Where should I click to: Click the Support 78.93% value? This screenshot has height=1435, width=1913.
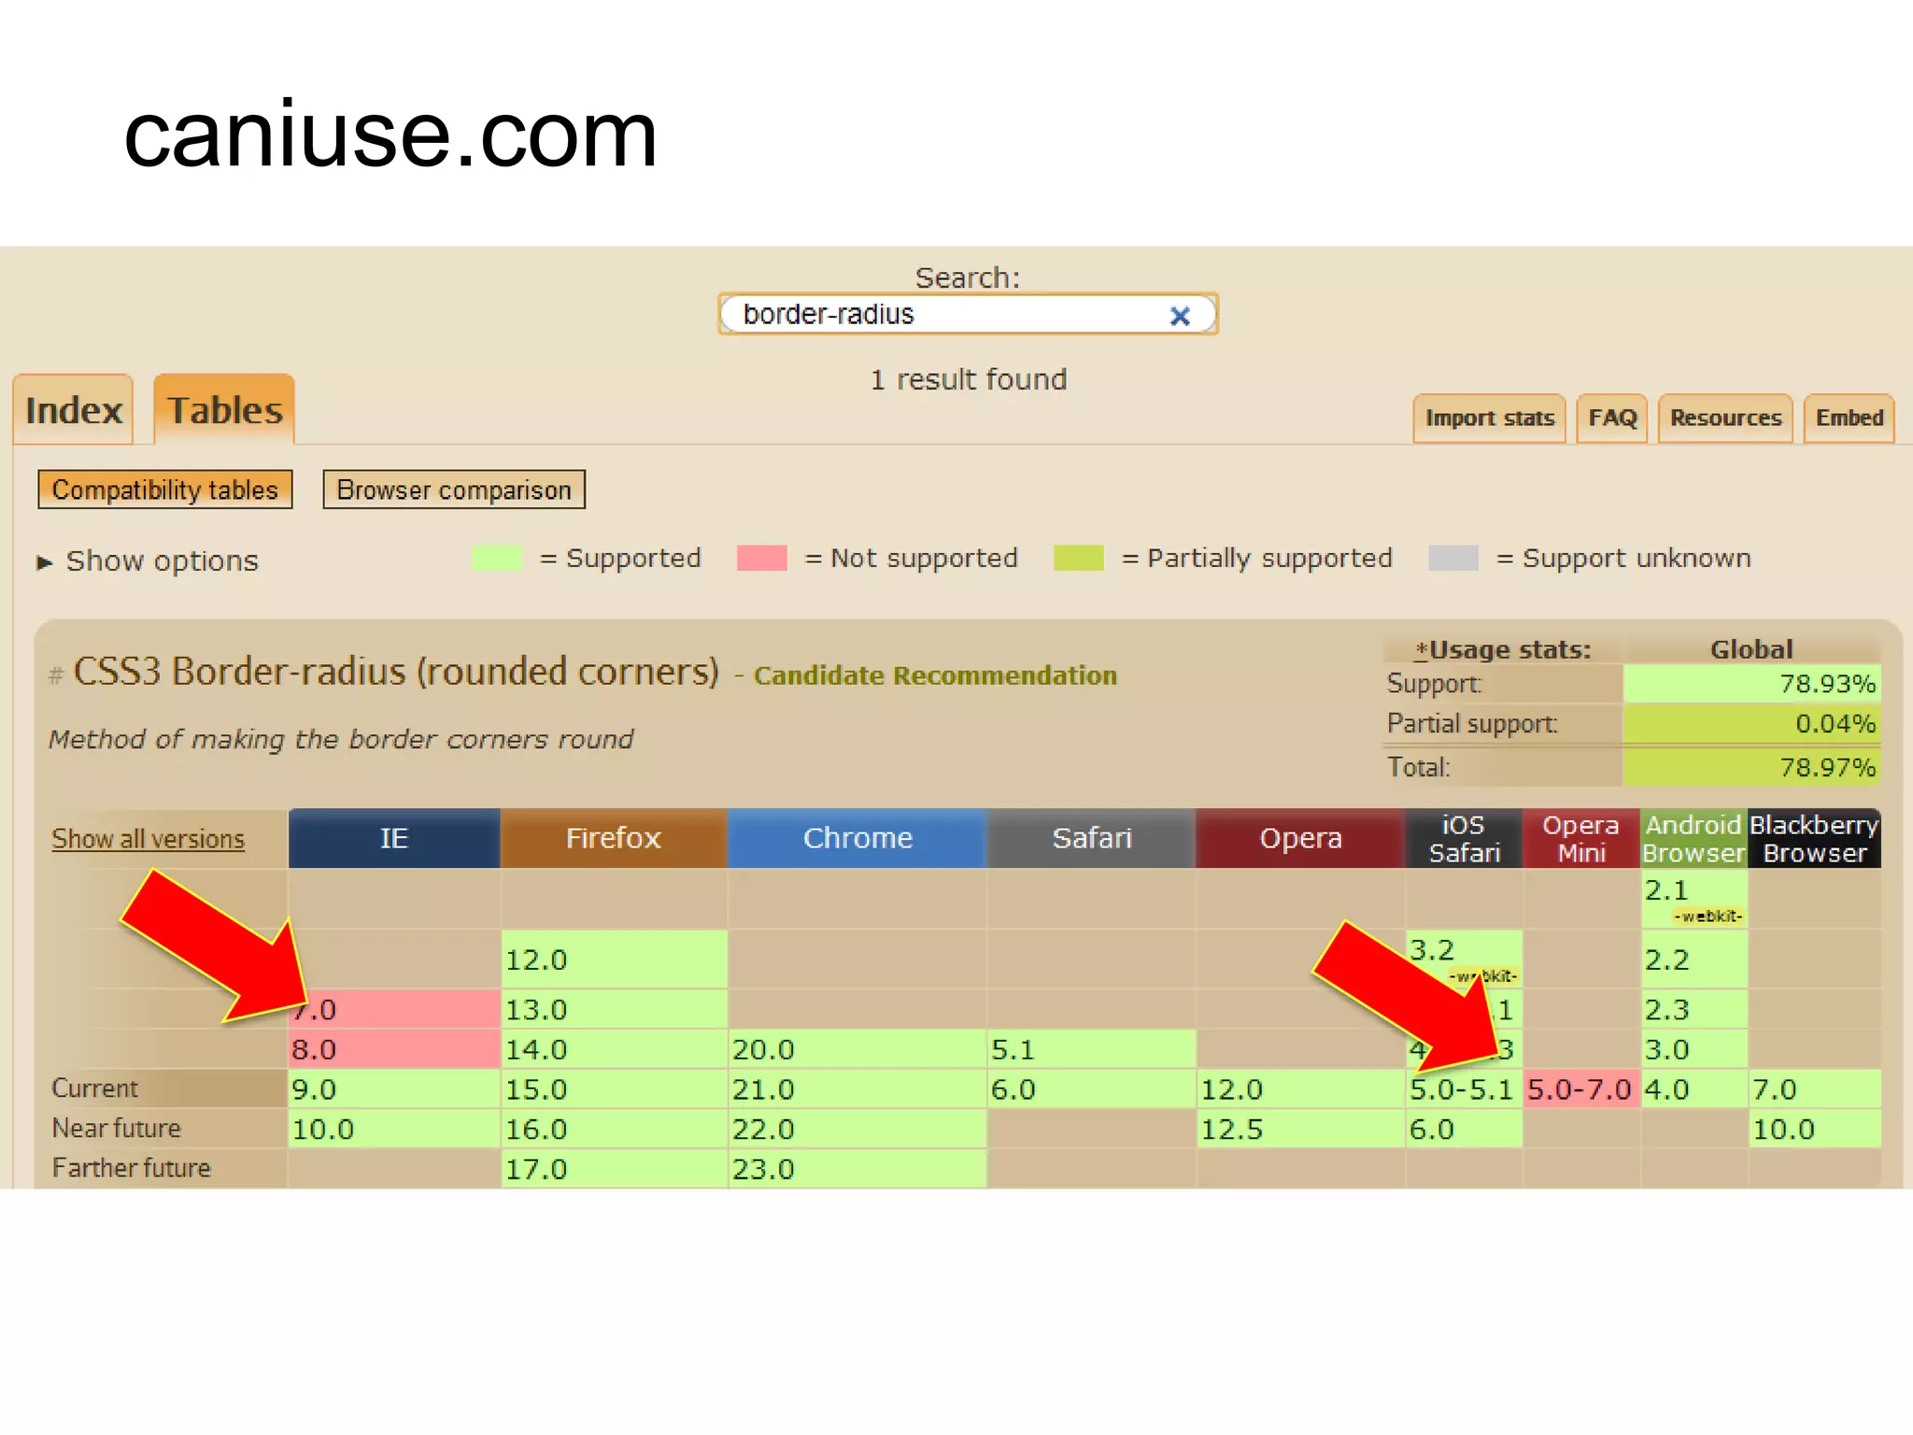point(1751,684)
